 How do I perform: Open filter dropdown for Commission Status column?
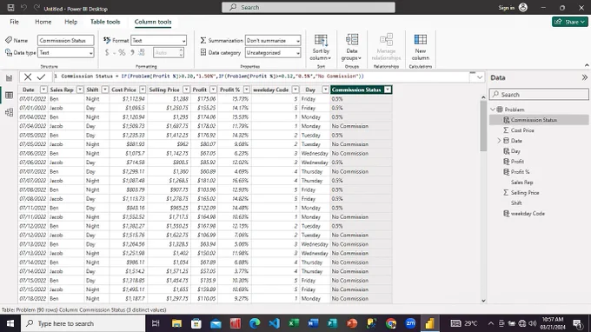coord(388,90)
